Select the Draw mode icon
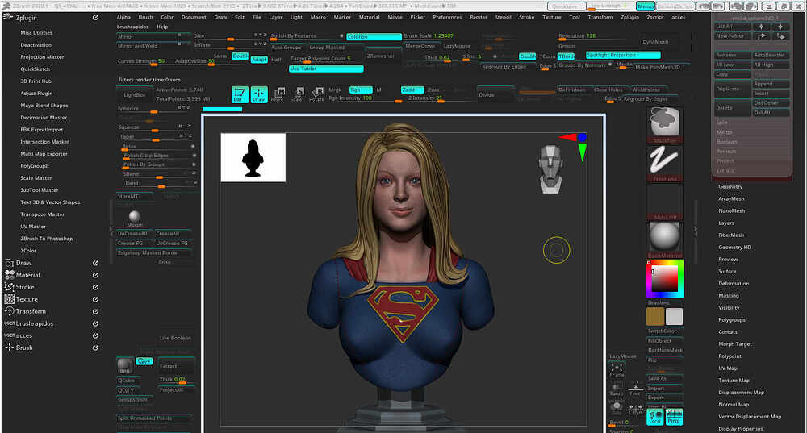The height and width of the screenshot is (433, 807). 259,94
